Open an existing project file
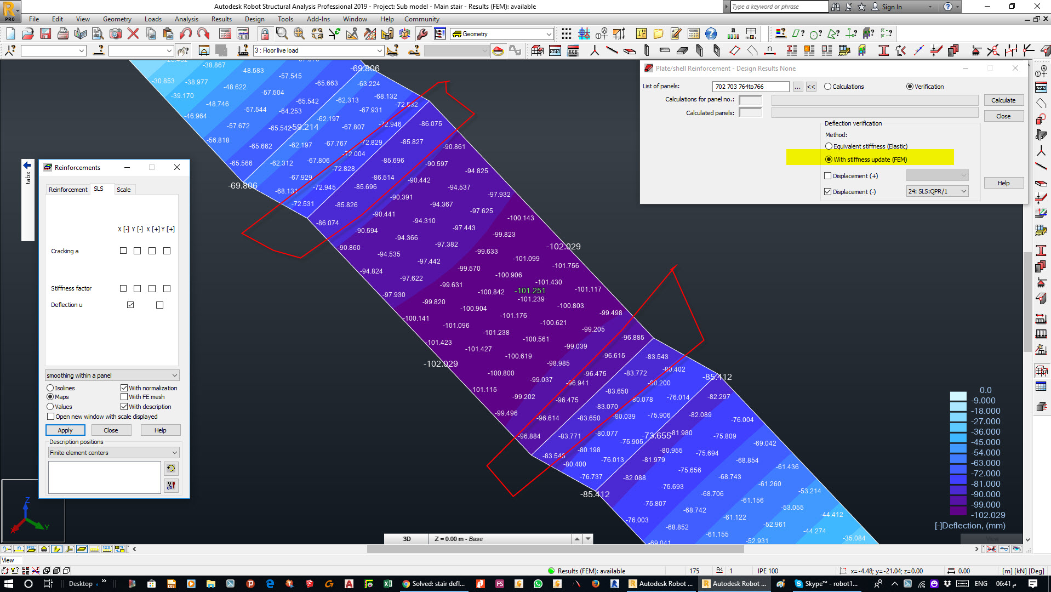 (28, 33)
